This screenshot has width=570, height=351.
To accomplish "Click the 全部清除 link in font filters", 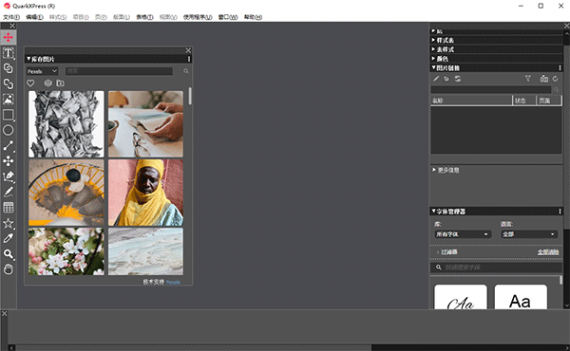I will tap(548, 252).
